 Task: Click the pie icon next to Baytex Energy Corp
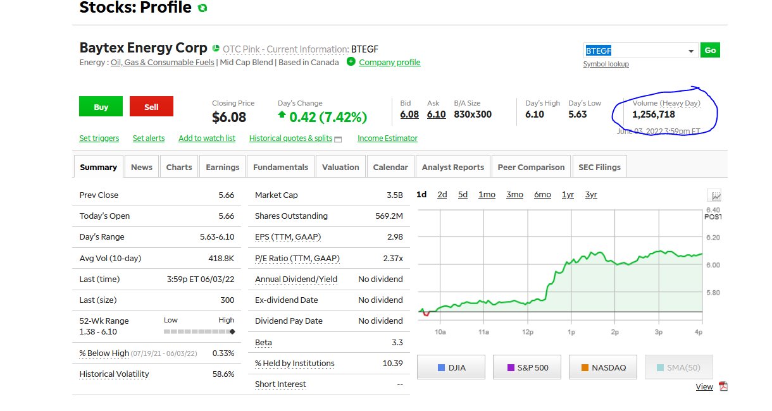tap(216, 48)
